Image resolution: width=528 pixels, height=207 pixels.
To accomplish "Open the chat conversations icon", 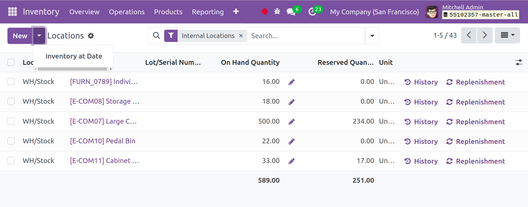I will 291,12.
